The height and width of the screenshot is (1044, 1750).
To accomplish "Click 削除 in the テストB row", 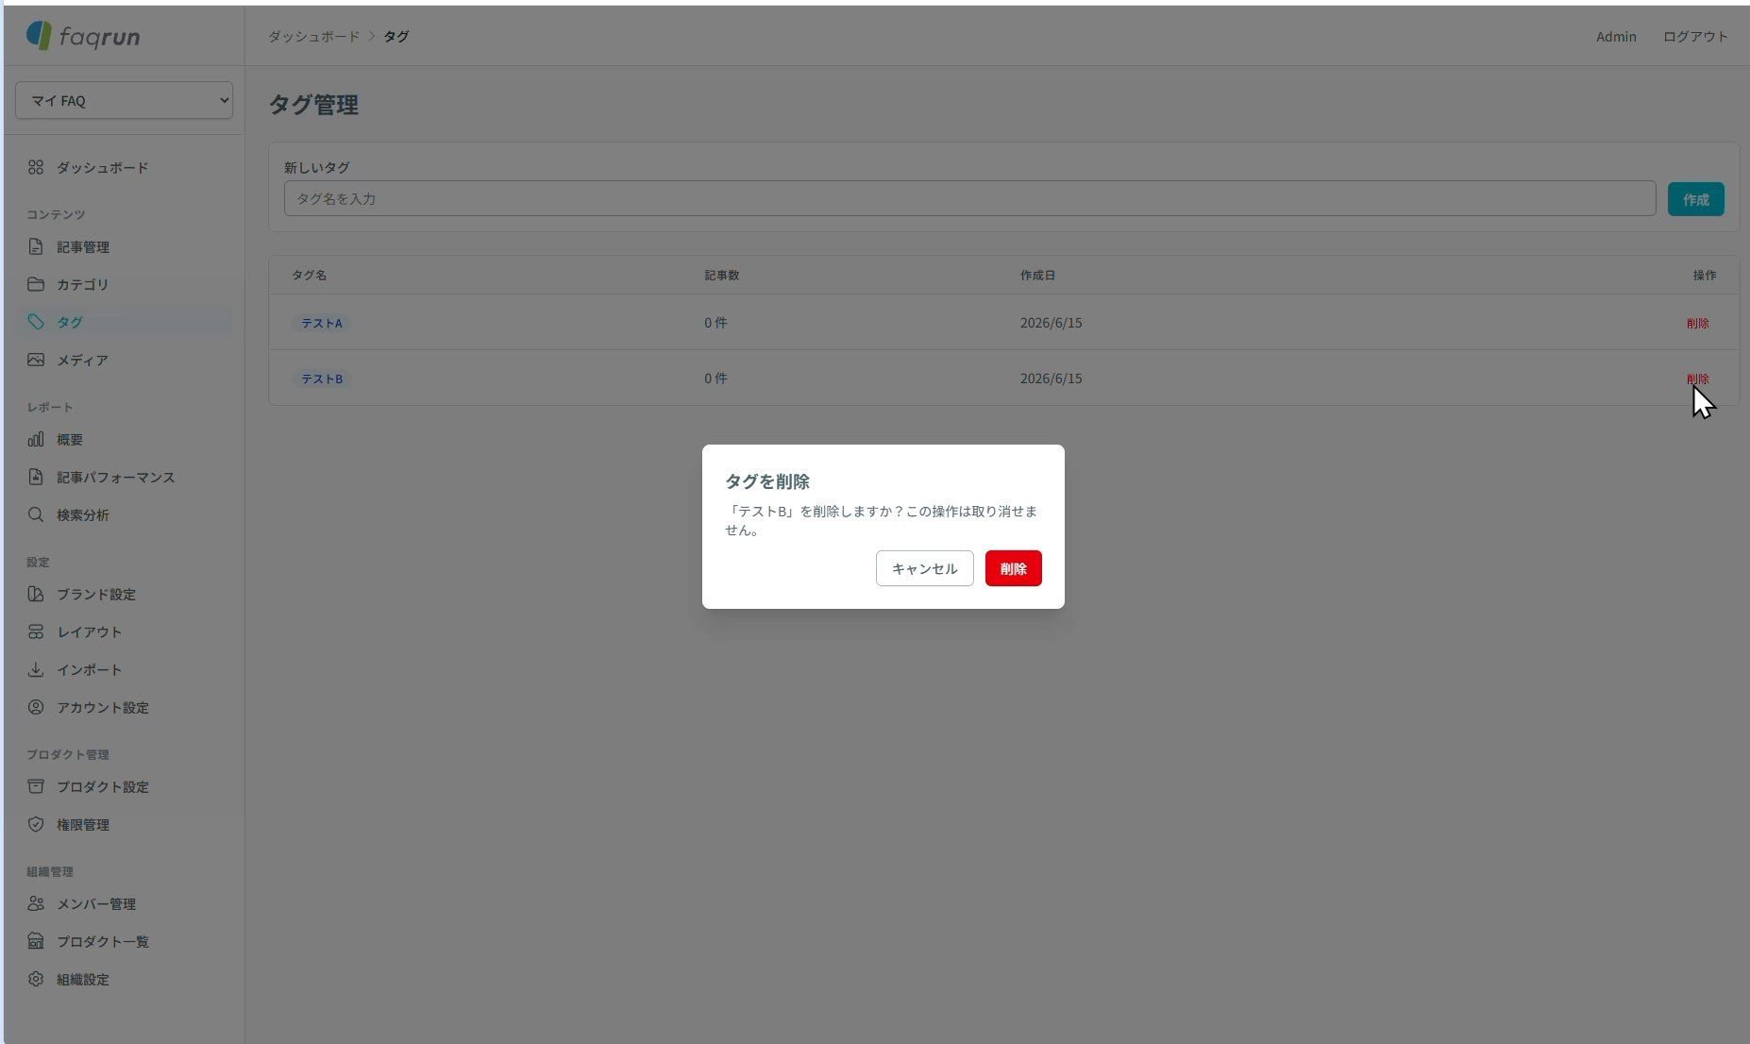I will (1697, 379).
